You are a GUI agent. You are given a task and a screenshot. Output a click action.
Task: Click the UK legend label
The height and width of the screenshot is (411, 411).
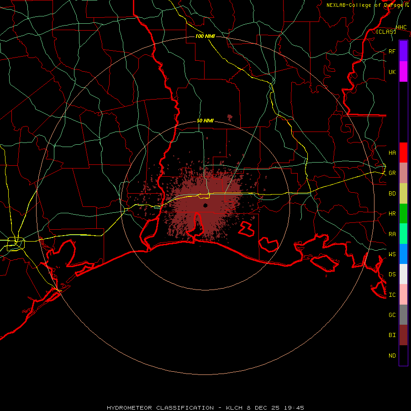(392, 72)
